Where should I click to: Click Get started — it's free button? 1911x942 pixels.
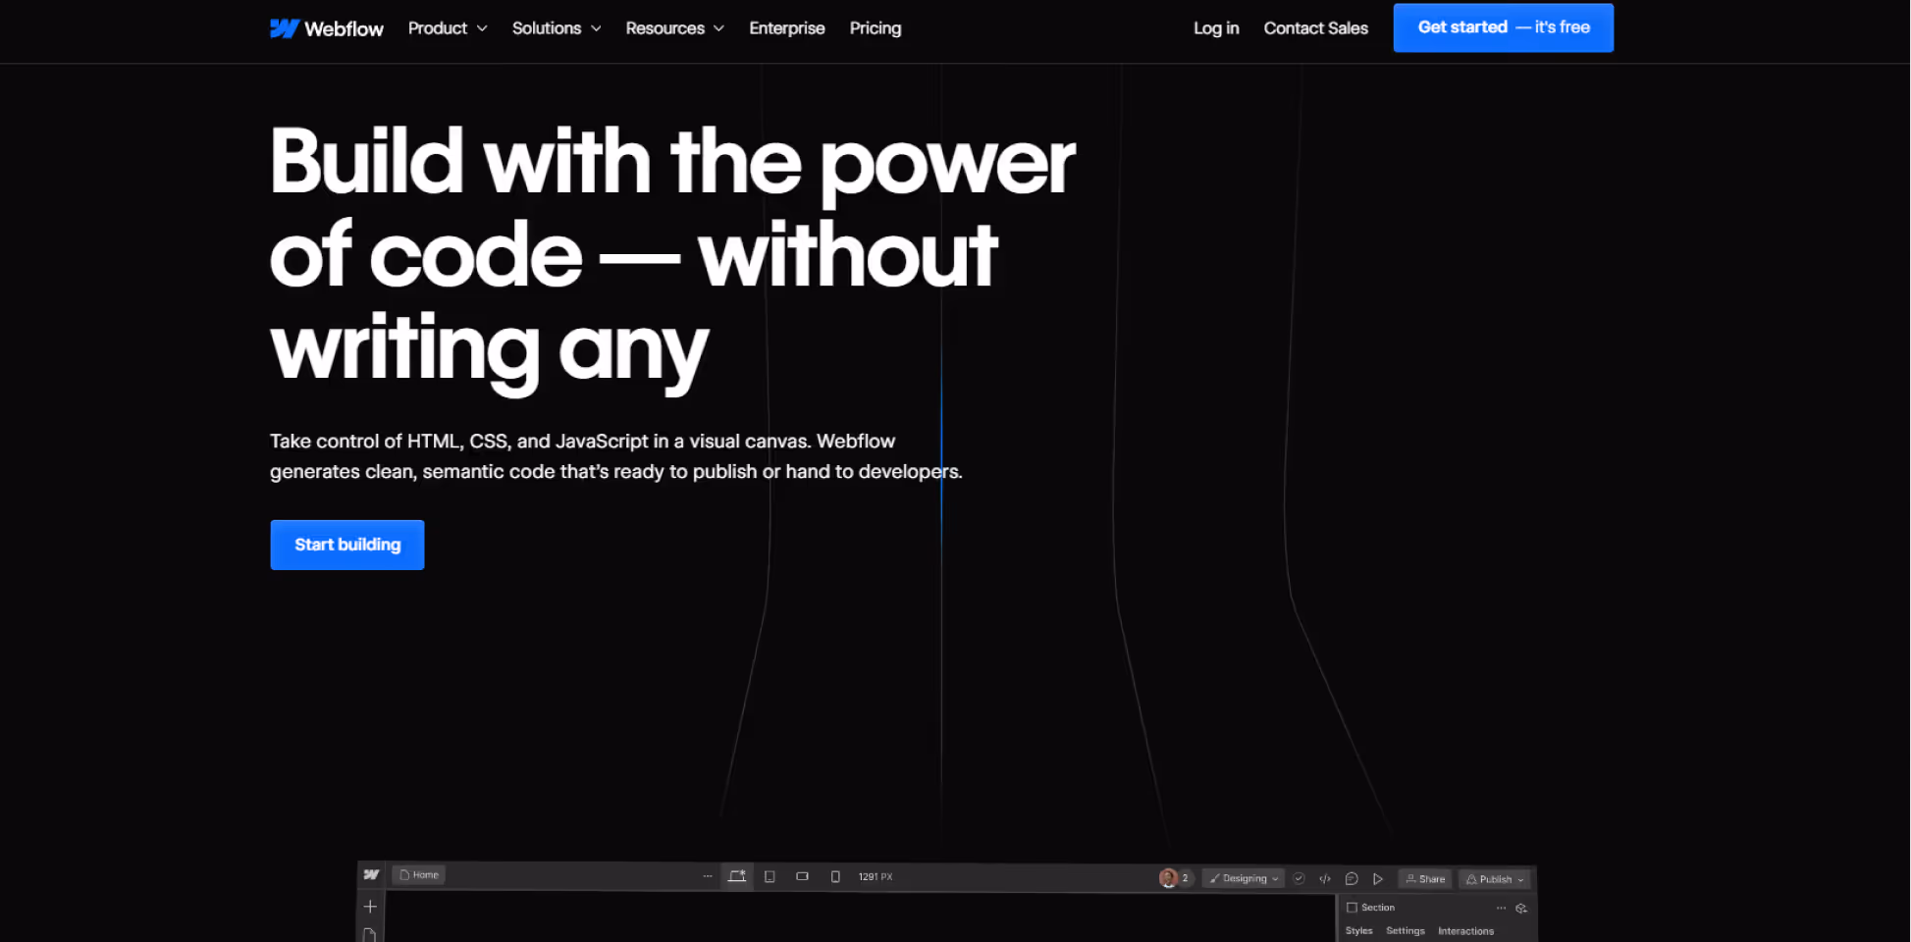pos(1503,27)
